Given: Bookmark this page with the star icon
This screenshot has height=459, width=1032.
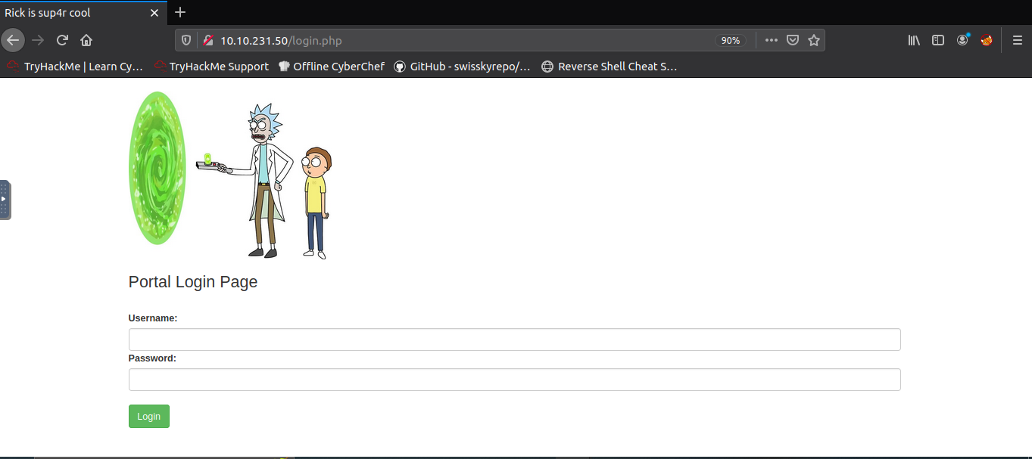Looking at the screenshot, I should (x=814, y=40).
